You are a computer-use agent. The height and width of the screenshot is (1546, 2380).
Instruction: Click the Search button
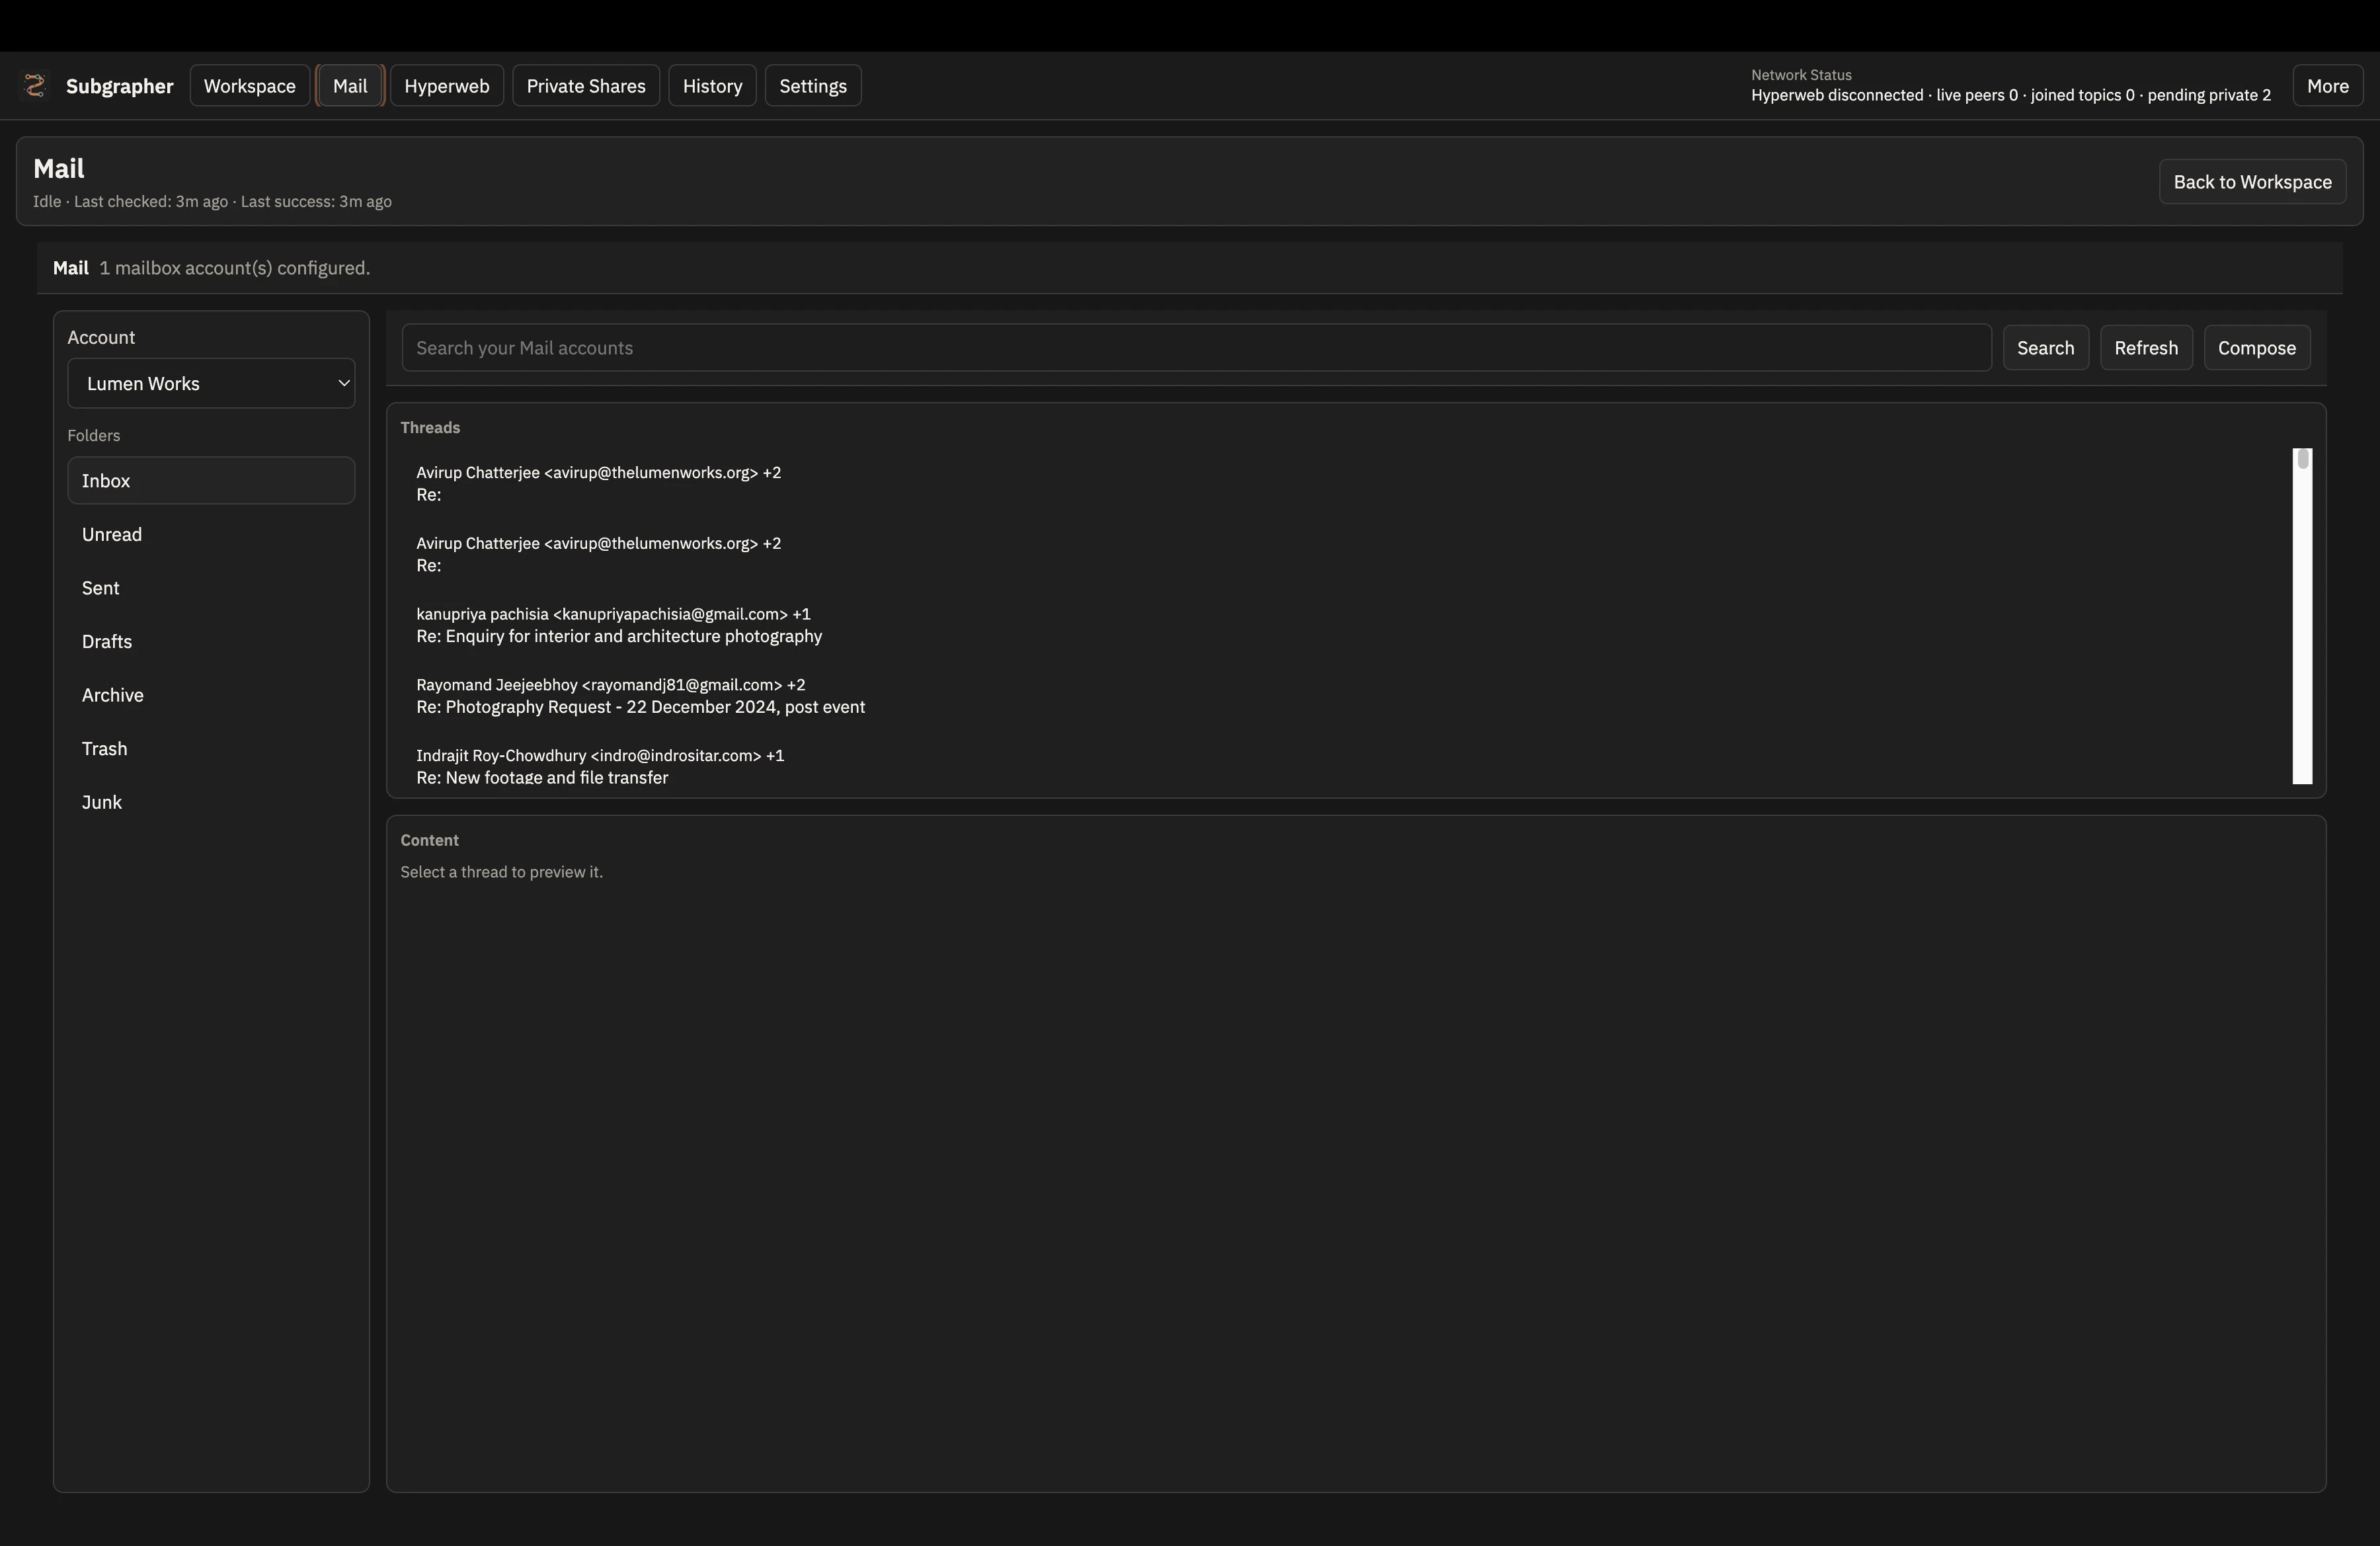click(x=2045, y=347)
